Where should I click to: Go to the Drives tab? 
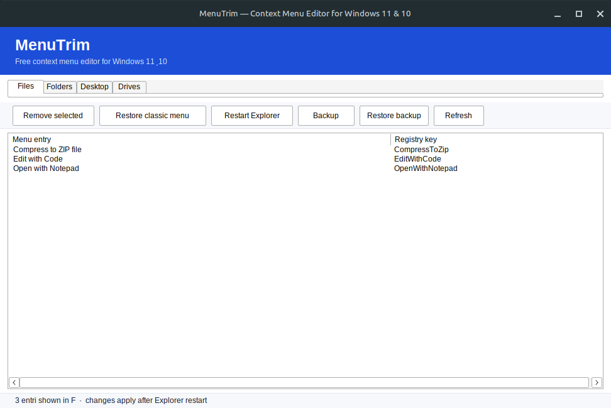coord(129,87)
